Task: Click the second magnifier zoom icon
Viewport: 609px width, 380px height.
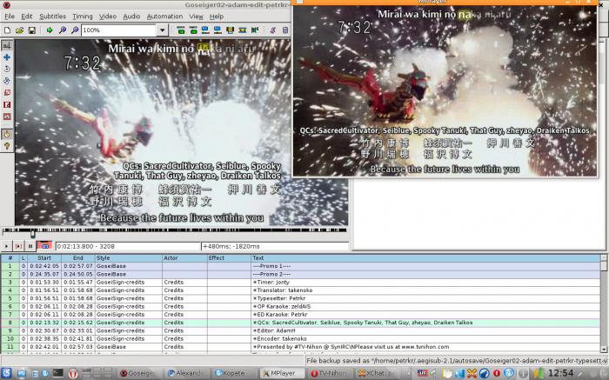Action: pyautogui.click(x=75, y=30)
